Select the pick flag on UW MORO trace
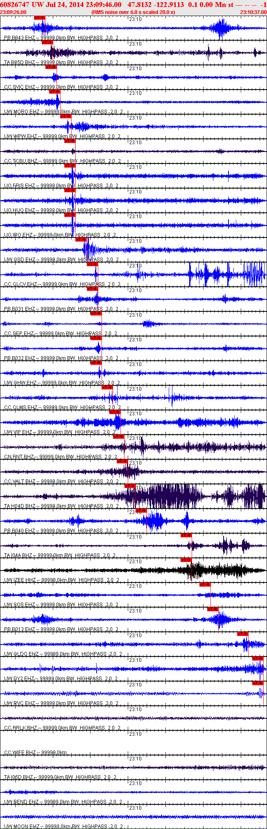The image size is (267, 829). coord(55,92)
